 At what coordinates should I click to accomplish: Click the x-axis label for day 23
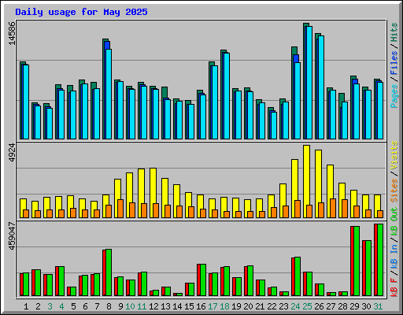coord(283,306)
